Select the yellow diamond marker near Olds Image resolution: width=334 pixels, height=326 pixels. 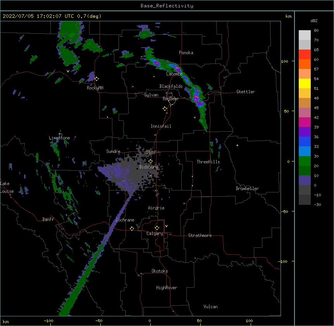[150, 161]
